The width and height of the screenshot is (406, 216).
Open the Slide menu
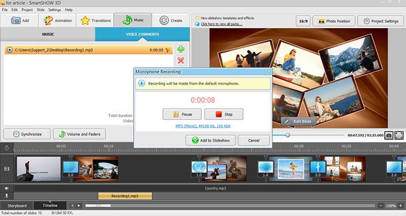pos(40,10)
